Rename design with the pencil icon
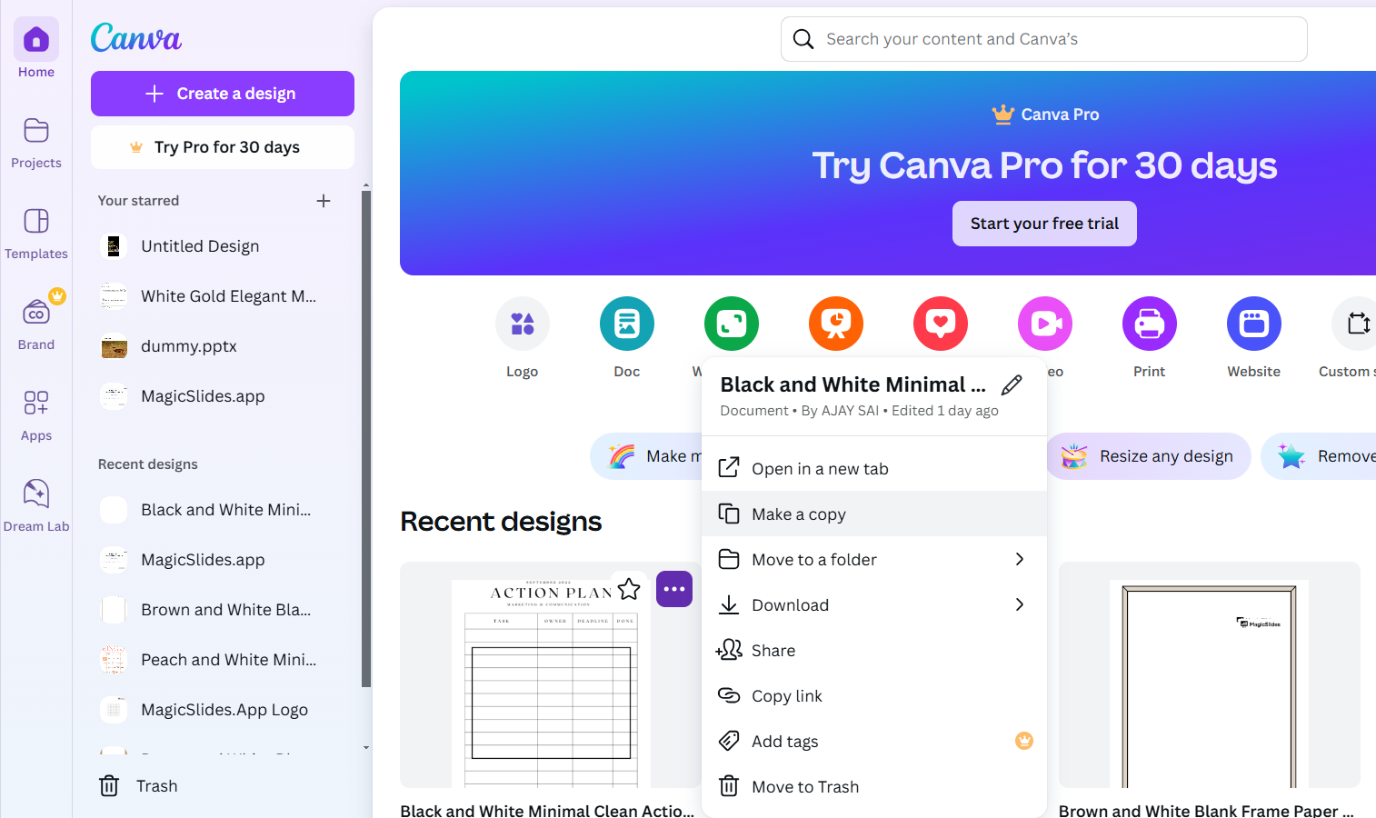1376x818 pixels. tap(1012, 385)
